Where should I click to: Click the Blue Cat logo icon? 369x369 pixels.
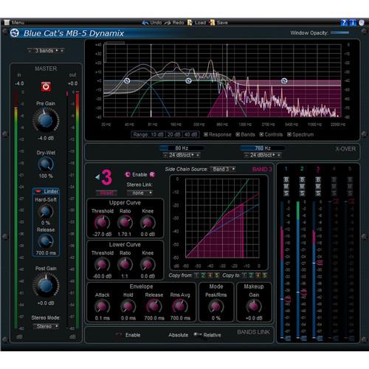pos(15,33)
